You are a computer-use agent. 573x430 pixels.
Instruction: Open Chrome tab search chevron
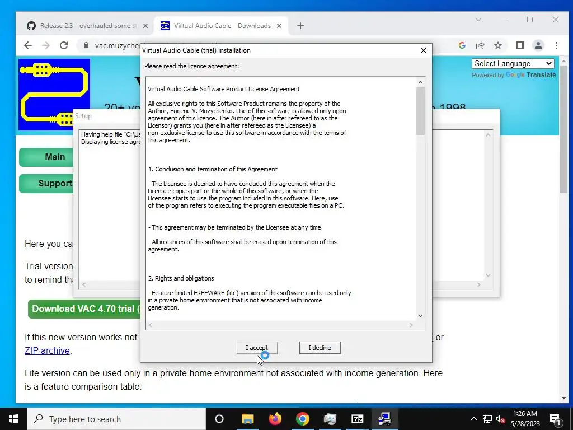(478, 20)
